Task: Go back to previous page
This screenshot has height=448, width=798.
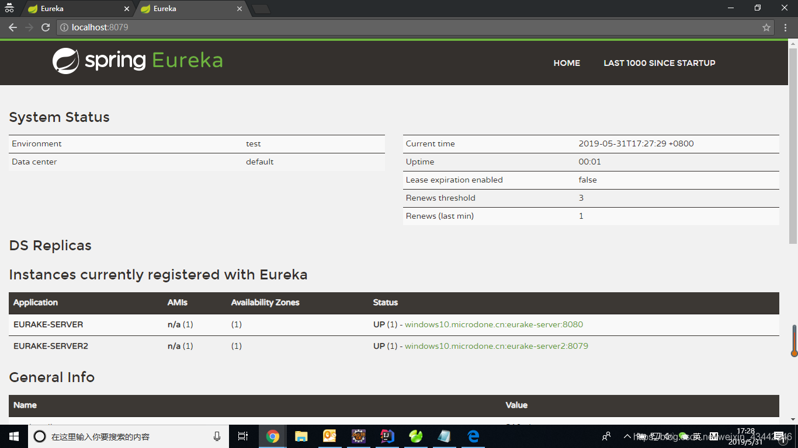Action: coord(13,27)
